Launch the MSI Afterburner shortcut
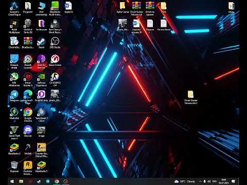247x185 pixels. point(14,80)
